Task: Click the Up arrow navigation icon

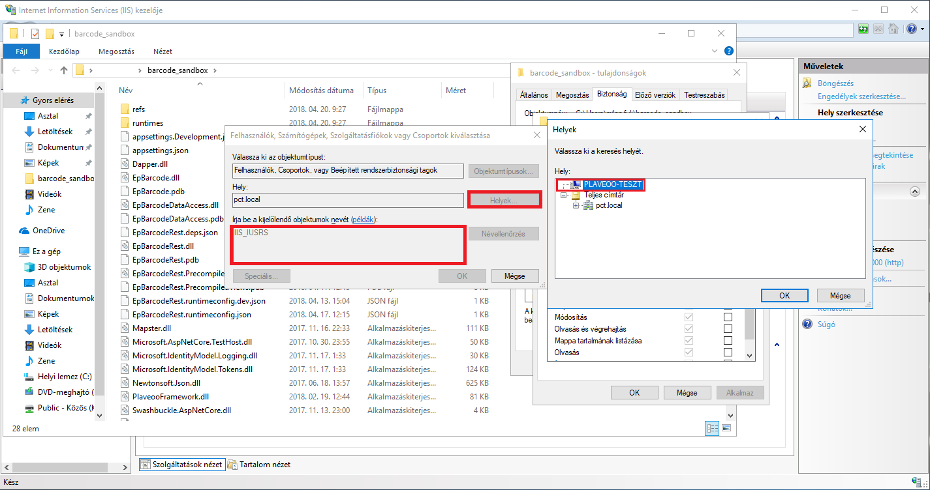Action: (x=63, y=70)
